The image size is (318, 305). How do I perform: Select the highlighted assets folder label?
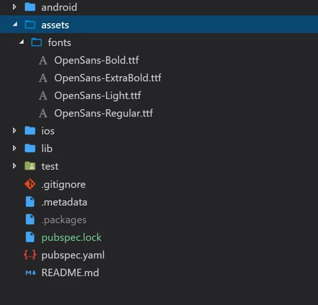coord(55,25)
